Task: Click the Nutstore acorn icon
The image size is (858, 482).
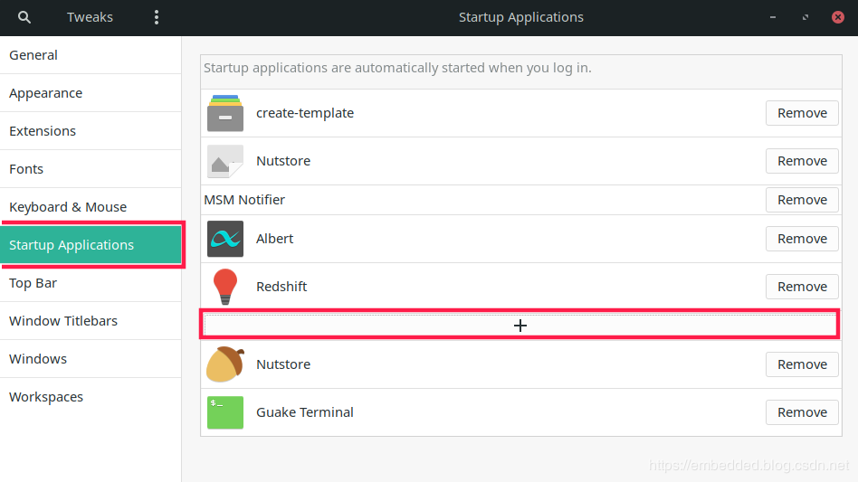Action: click(x=225, y=364)
